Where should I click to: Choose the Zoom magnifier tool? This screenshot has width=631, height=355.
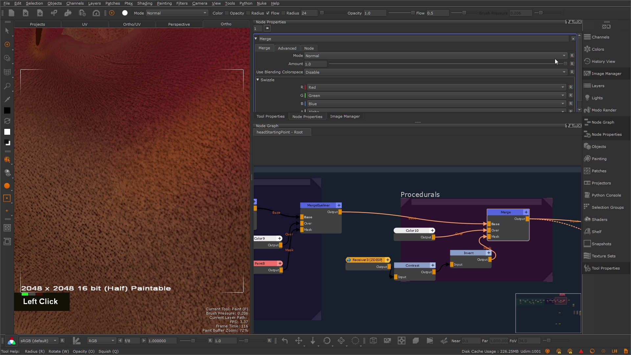[x=7, y=86]
